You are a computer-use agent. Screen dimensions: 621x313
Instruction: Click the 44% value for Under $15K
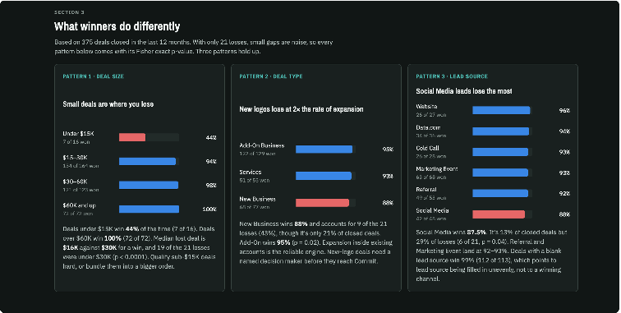click(x=211, y=137)
